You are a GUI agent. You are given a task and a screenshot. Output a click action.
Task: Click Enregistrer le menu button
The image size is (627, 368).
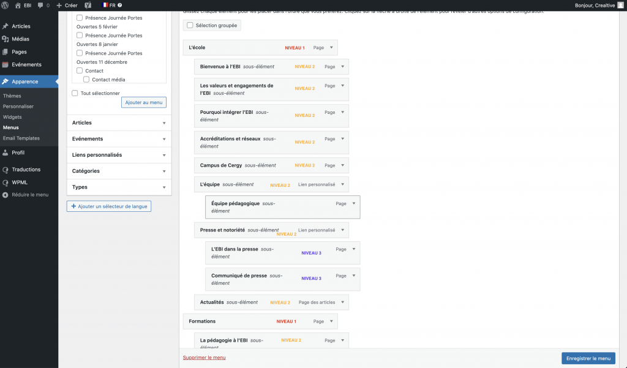588,358
